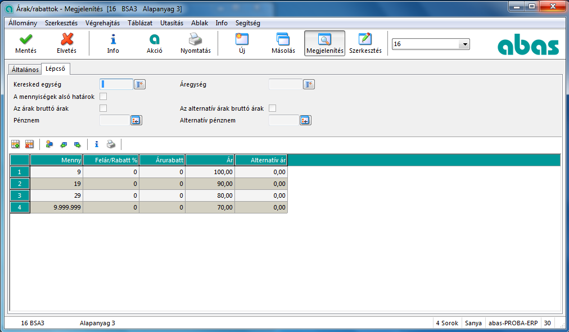This screenshot has height=332, width=569.
Task: Select the Lépcső tab
Action: [55, 69]
